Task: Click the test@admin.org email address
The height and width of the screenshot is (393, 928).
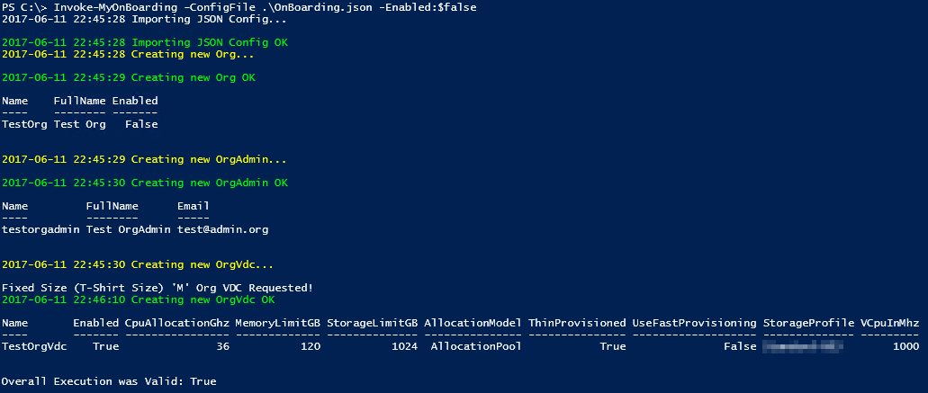Action: [222, 229]
